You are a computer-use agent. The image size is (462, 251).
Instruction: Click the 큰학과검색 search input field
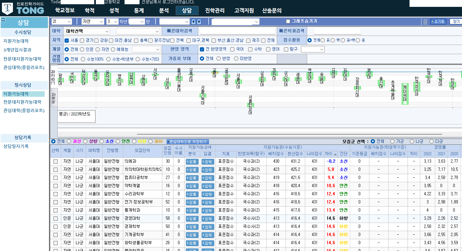click(x=337, y=31)
